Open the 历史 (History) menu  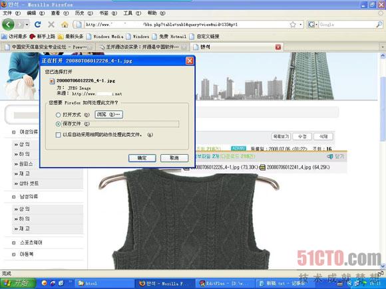(84, 13)
